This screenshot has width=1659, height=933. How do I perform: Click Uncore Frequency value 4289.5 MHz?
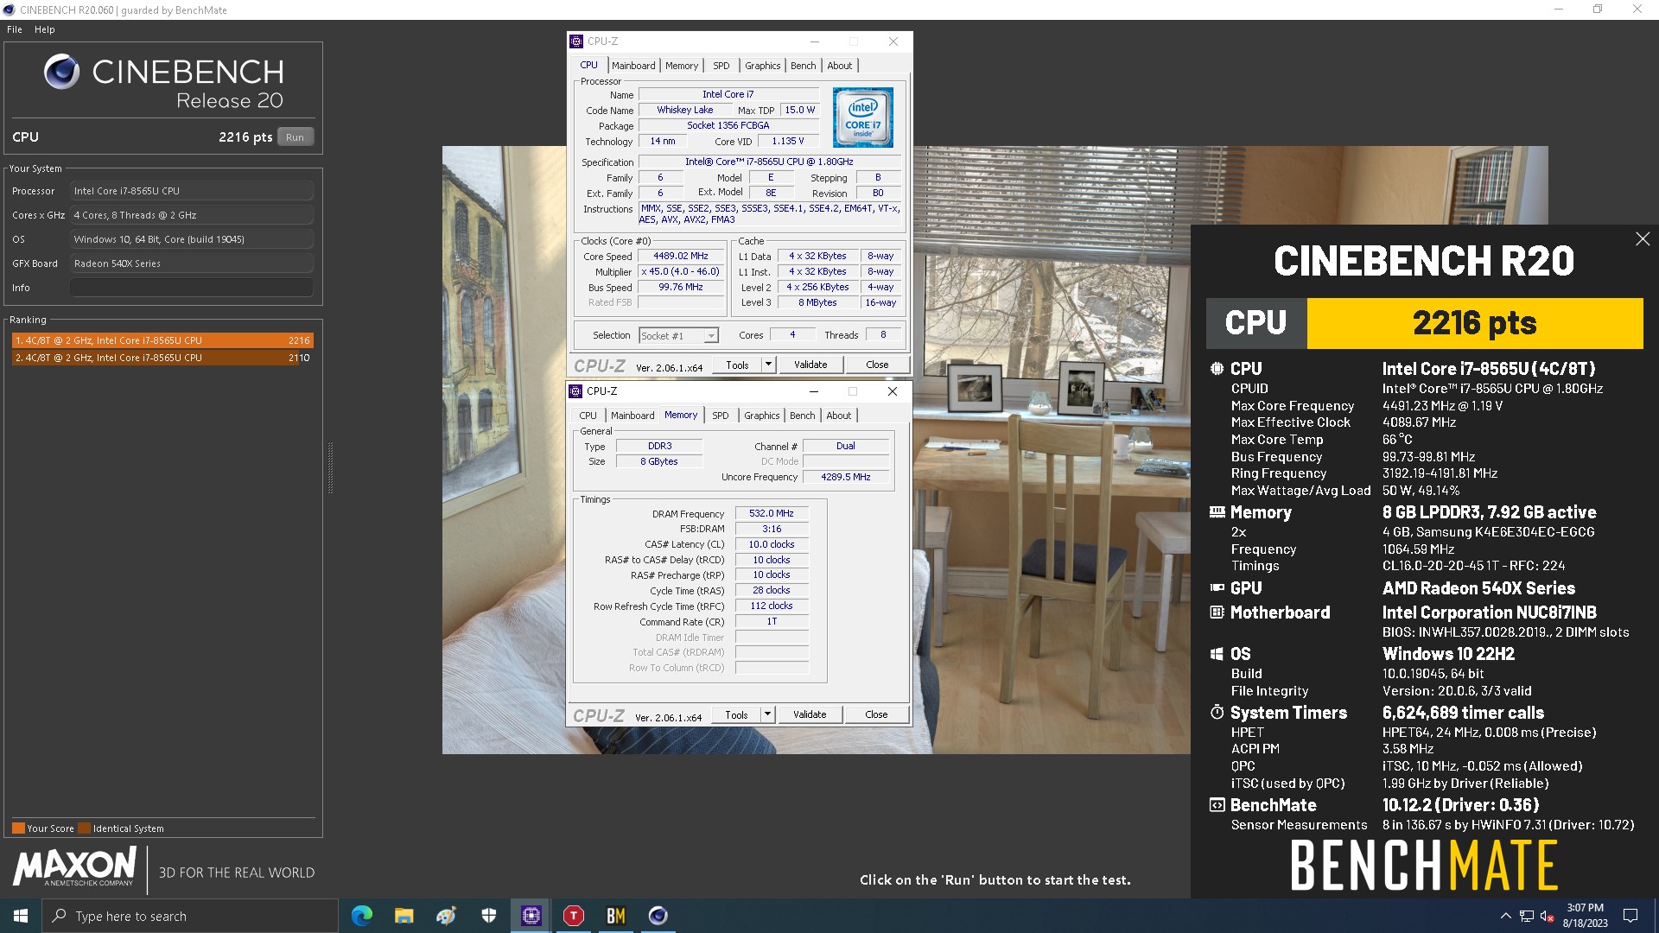tap(846, 477)
